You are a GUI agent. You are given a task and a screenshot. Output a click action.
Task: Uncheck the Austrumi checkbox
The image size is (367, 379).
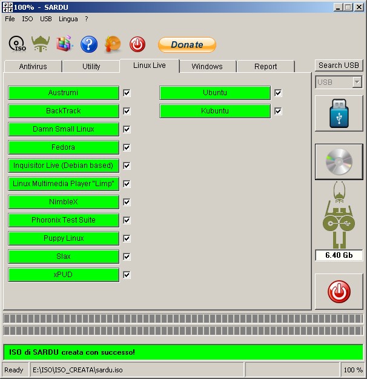(x=127, y=93)
